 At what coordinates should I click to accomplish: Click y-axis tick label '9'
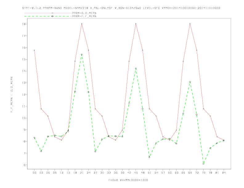pyautogui.click(x=25, y=130)
